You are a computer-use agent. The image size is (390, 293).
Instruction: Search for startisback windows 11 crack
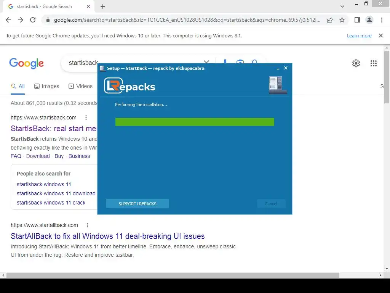pyautogui.click(x=51, y=203)
